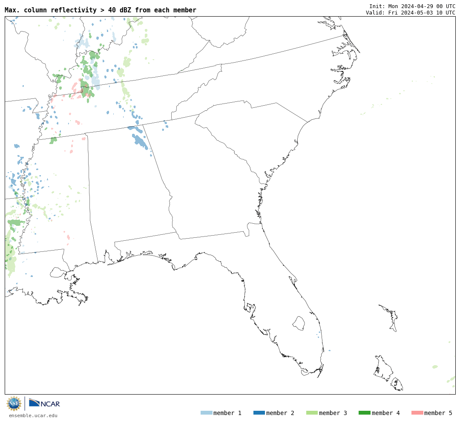Click the 'Init: Mon 2024-04-29 00 UTC' text

point(412,6)
